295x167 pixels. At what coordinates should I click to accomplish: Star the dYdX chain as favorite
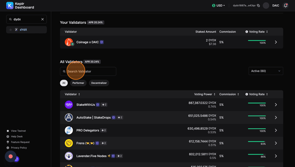point(11,30)
